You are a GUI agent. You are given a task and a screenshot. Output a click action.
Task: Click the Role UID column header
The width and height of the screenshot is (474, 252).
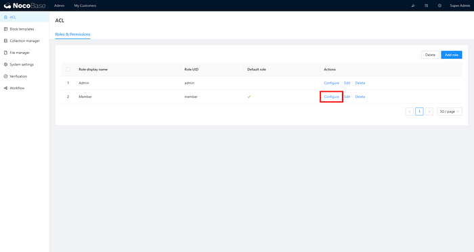[x=192, y=70]
